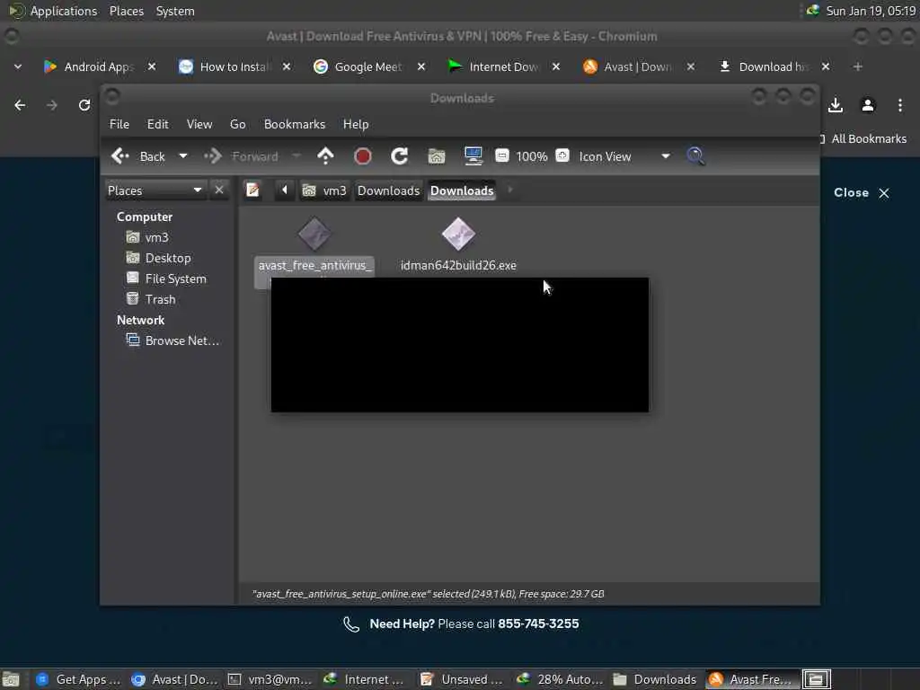
Task: Switch to the Unsaved document taskbar item
Action: point(462,679)
